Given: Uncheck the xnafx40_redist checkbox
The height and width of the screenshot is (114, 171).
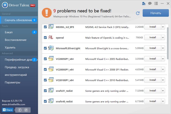Looking at the screenshot, I should (x=45, y=101).
